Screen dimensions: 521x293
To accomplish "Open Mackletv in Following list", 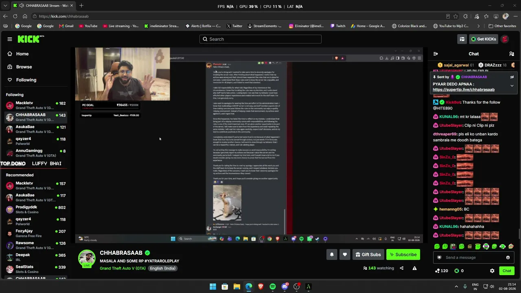I will pos(36,105).
